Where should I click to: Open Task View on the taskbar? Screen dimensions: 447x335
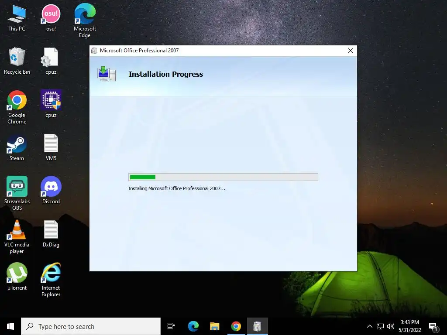pos(171,326)
